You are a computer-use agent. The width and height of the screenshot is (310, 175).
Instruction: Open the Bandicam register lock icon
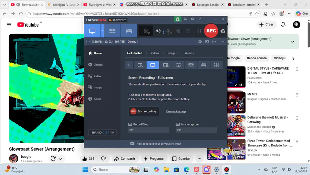[177, 19]
